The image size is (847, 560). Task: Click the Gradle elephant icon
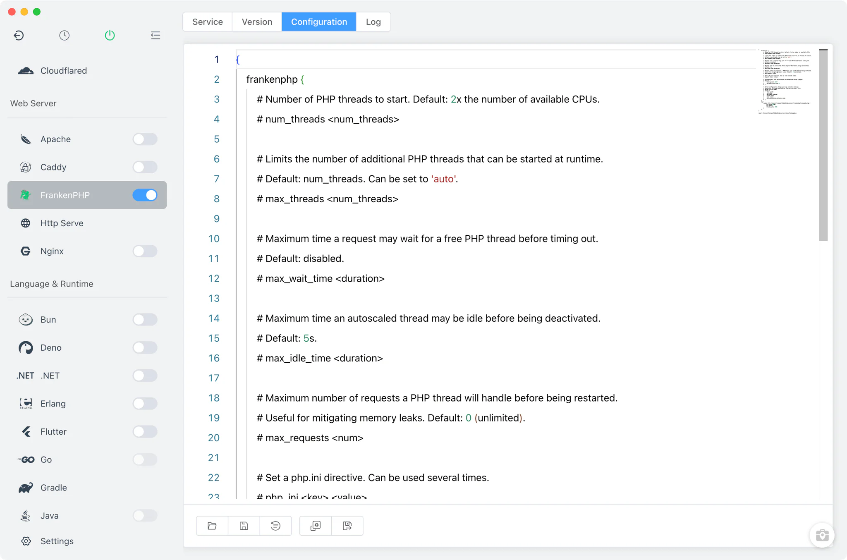click(26, 488)
